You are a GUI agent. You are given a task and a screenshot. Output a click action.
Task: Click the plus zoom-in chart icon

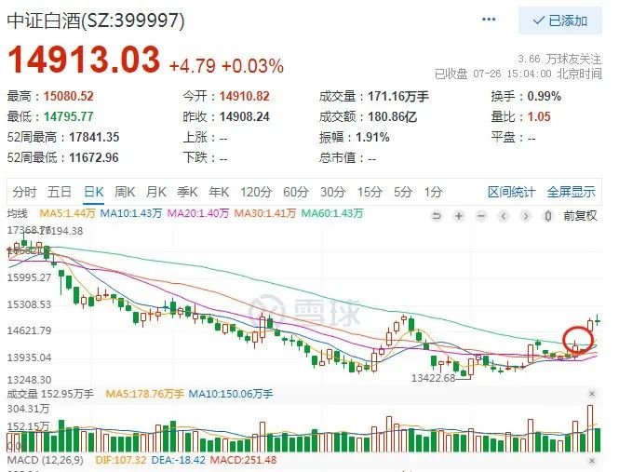459,216
